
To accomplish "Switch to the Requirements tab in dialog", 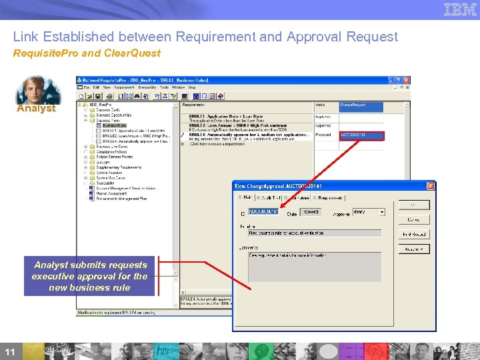I will [x=327, y=198].
